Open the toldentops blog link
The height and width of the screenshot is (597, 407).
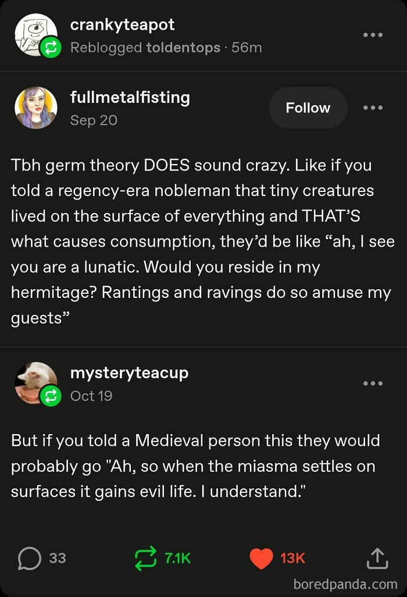183,48
